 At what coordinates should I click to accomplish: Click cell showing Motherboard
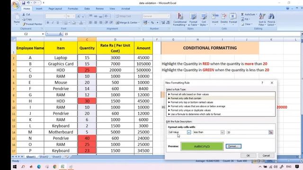click(61, 132)
